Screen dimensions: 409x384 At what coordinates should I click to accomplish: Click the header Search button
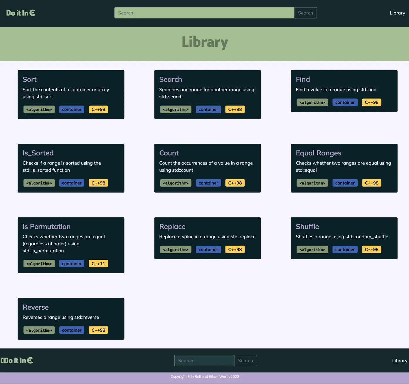(x=305, y=13)
